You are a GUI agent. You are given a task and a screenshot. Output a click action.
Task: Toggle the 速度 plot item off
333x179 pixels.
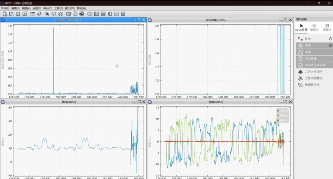(x=308, y=45)
